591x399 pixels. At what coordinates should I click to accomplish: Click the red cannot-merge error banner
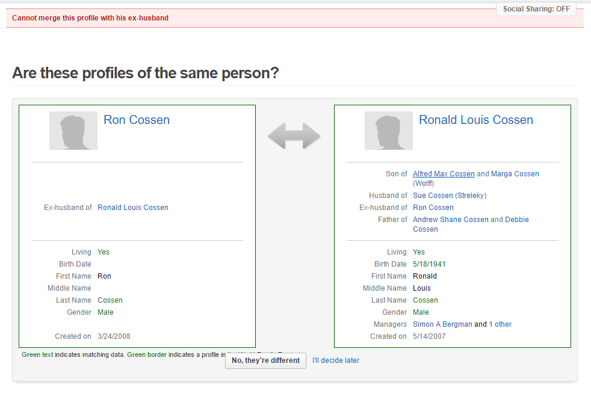[241, 18]
